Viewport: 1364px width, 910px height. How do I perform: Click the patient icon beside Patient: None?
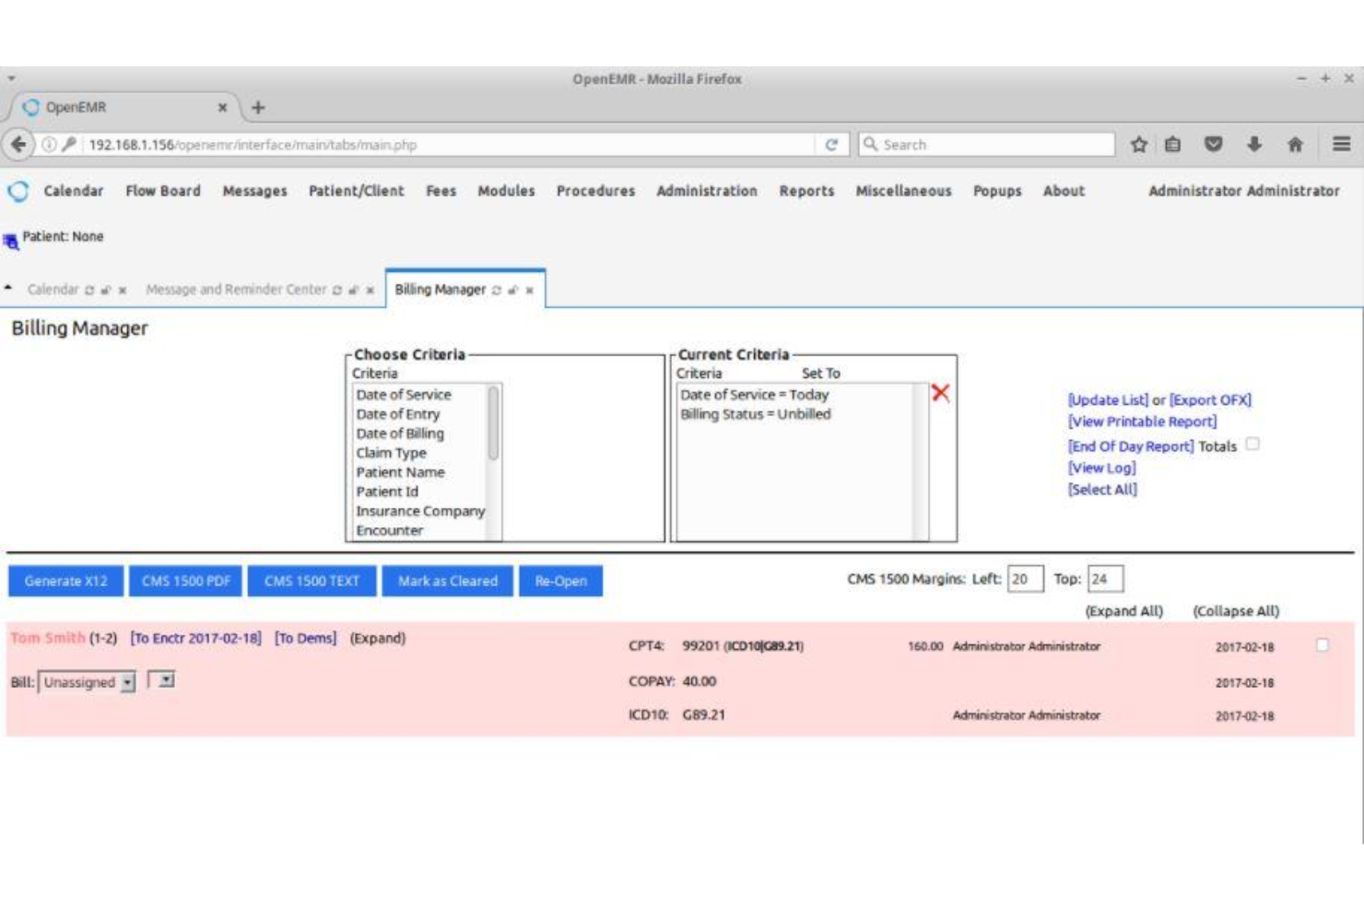[x=13, y=235]
